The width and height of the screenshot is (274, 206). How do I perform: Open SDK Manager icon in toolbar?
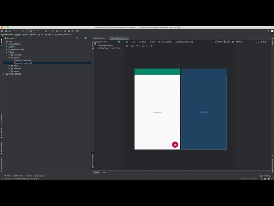pos(73,31)
